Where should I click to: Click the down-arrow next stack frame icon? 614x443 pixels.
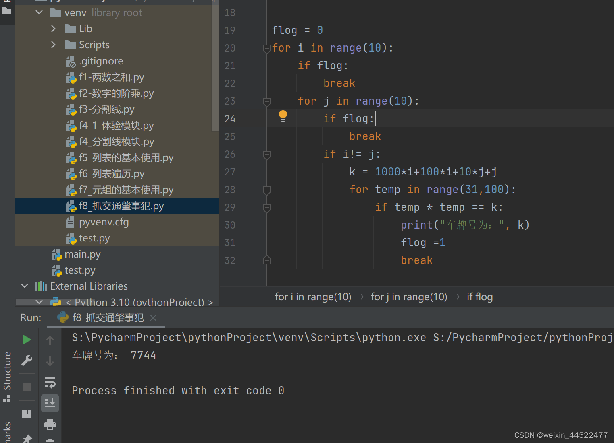50,361
